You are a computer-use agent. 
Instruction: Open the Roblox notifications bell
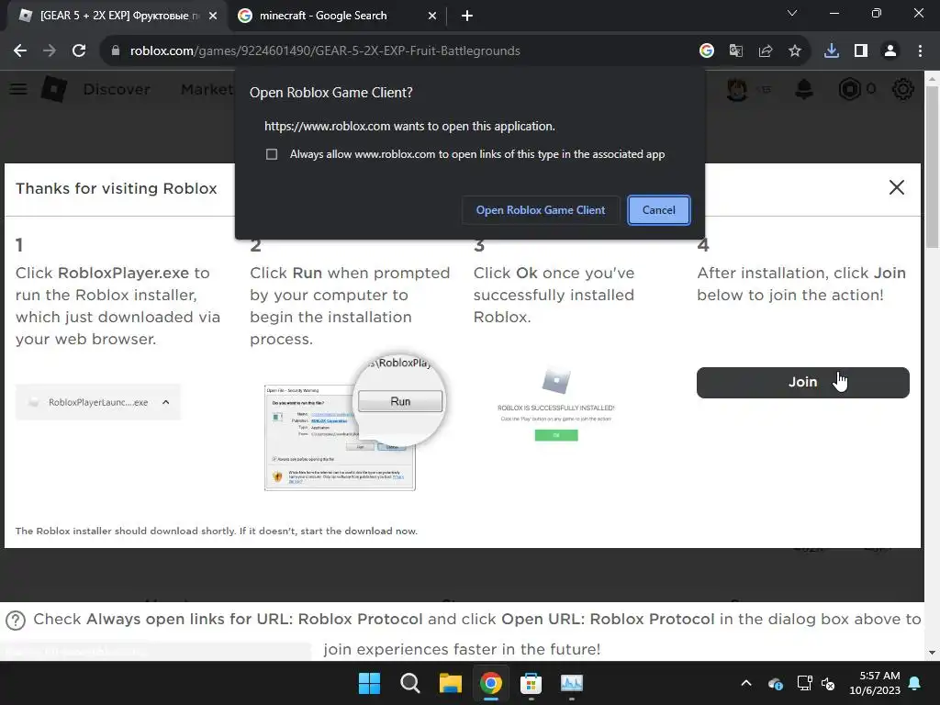pyautogui.click(x=804, y=89)
